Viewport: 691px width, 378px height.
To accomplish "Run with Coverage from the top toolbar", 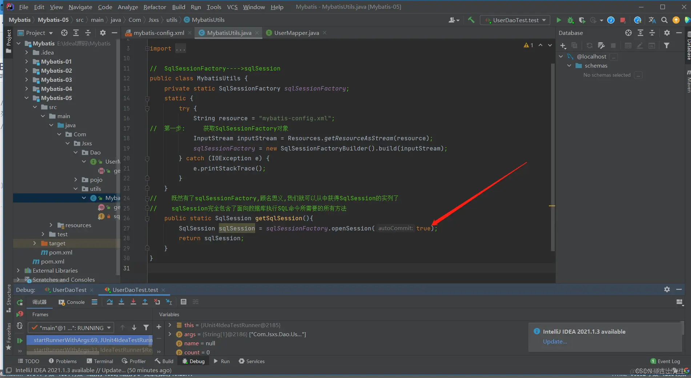I will pos(582,20).
